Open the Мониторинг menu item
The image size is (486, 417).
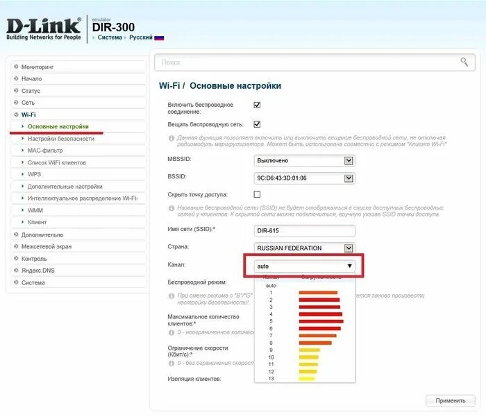click(78, 67)
